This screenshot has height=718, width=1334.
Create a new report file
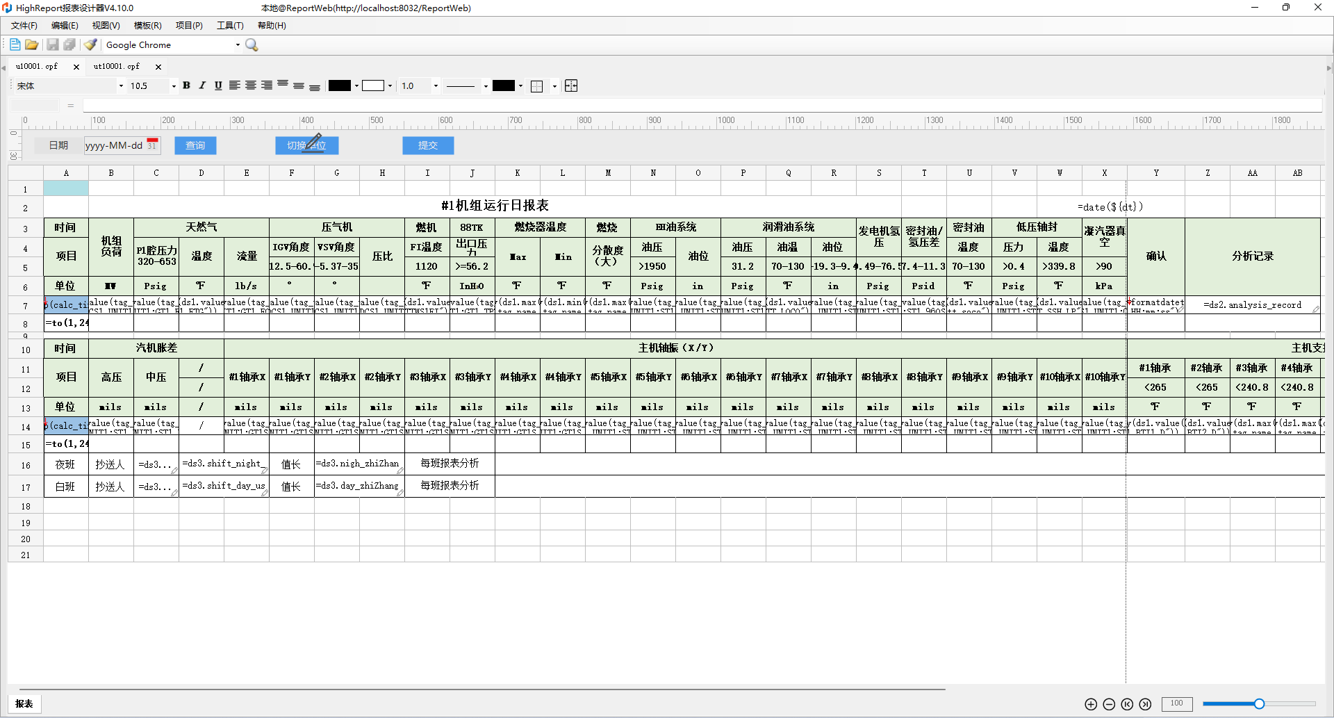[15, 44]
